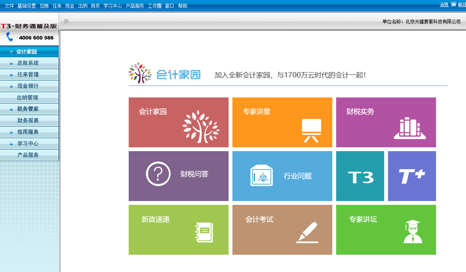Click the pen icon on 会计考试

(x=307, y=232)
